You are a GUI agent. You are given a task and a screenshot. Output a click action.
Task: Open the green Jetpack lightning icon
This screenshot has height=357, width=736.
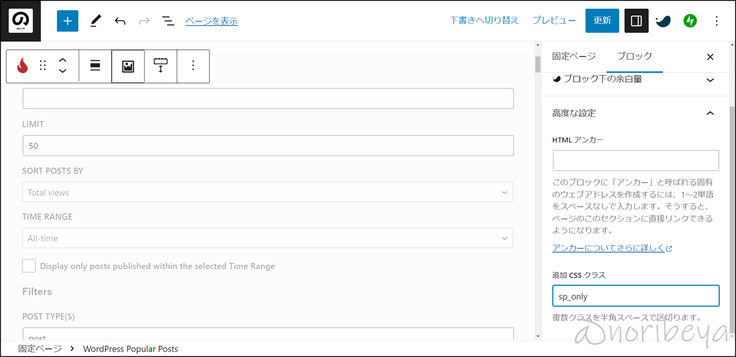click(689, 21)
